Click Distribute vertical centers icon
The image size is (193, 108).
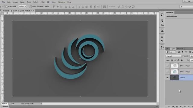point(83,7)
